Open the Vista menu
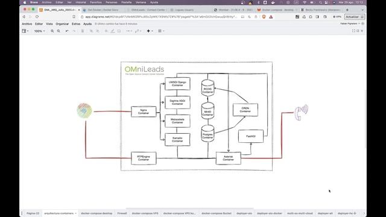This screenshot has height=217, width=386. pyautogui.click(x=49, y=24)
